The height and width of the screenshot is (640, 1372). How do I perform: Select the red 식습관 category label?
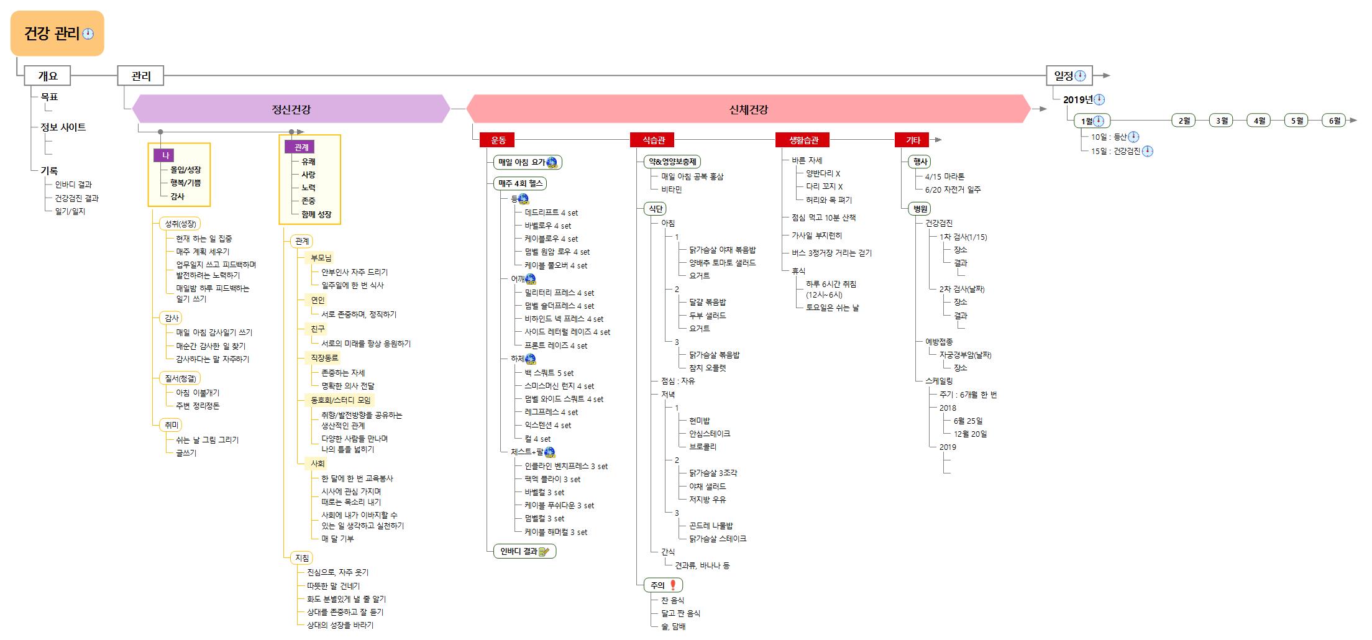click(x=654, y=140)
